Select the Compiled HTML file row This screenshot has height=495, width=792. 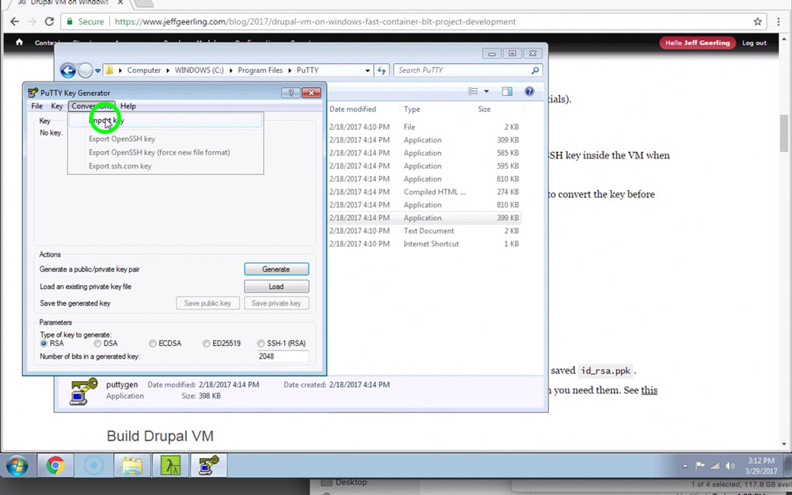425,192
